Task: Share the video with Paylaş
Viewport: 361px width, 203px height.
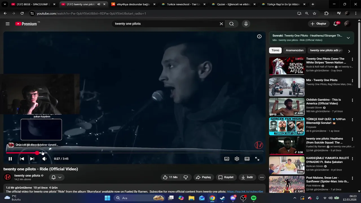Action: pos(204,177)
